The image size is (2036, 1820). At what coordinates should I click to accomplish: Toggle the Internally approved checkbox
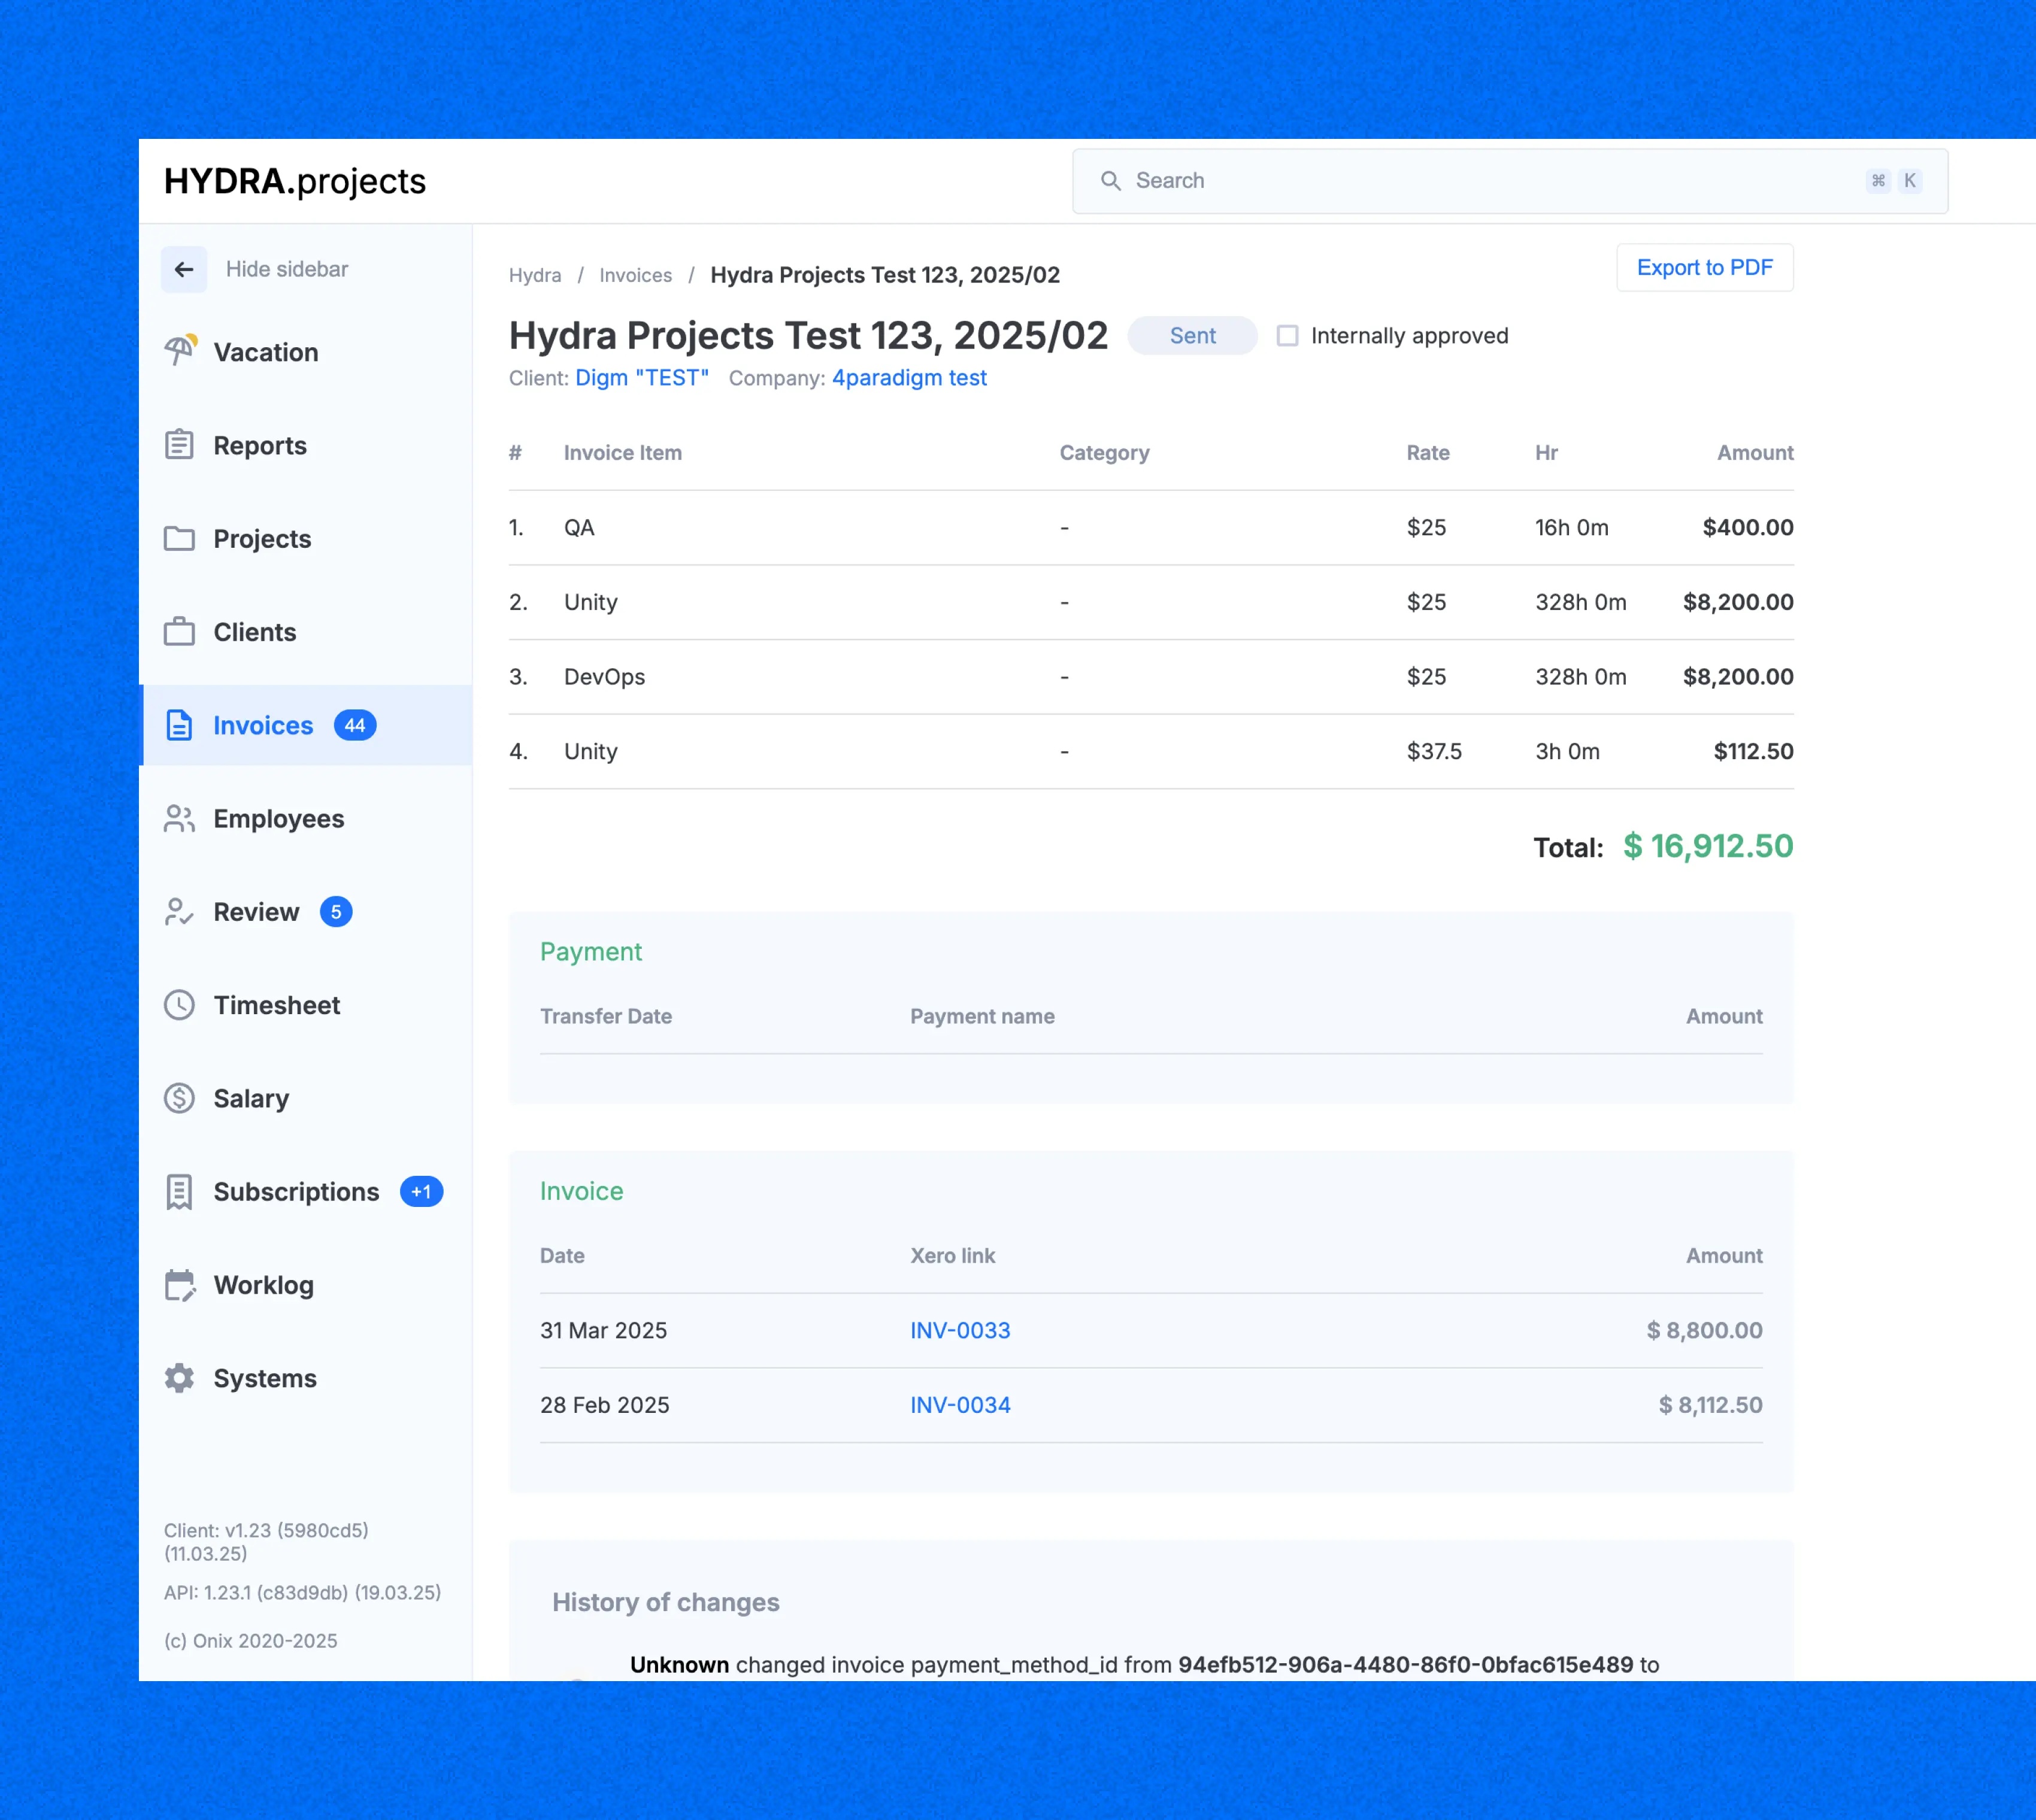[1287, 335]
